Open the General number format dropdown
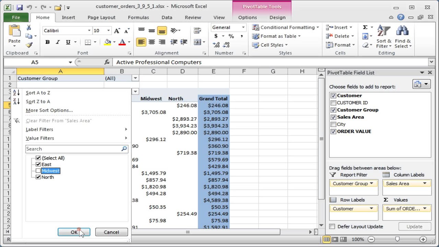Screen dimensions: 439x247 tap(243, 27)
